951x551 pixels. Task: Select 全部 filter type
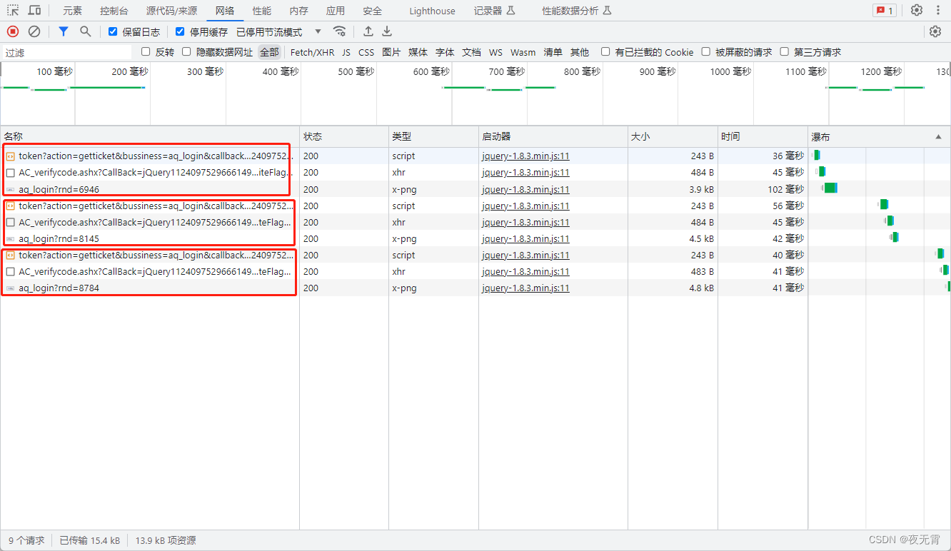click(x=269, y=52)
